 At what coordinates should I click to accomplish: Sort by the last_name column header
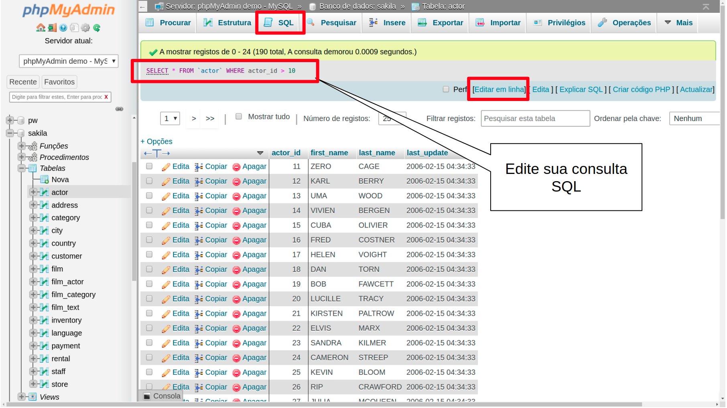(376, 153)
